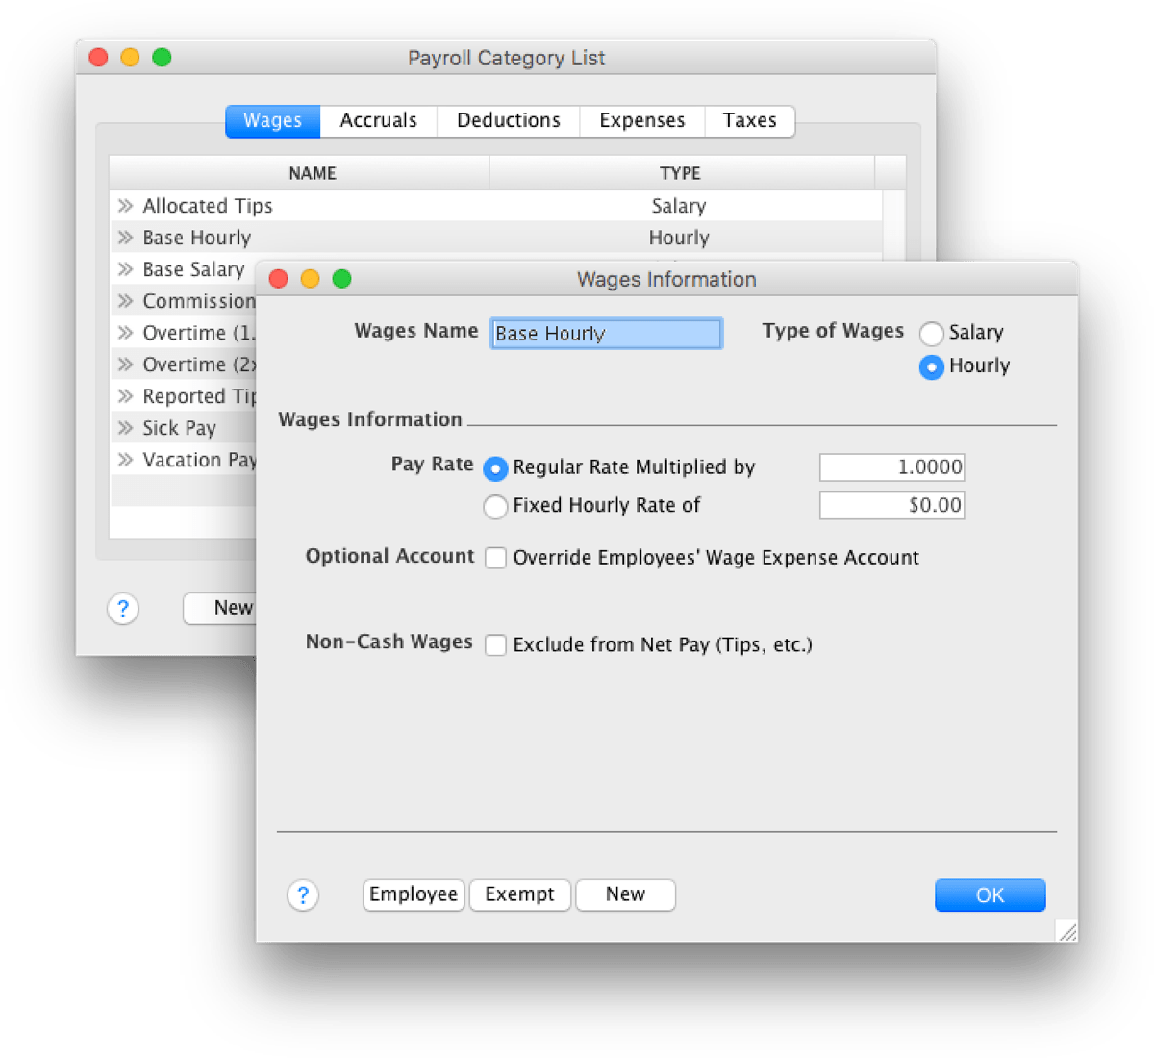Select the Salary type of wages

point(931,333)
